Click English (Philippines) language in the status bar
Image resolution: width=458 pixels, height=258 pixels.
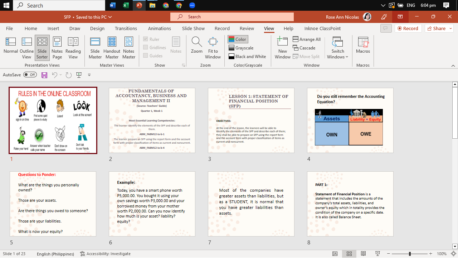point(55,254)
